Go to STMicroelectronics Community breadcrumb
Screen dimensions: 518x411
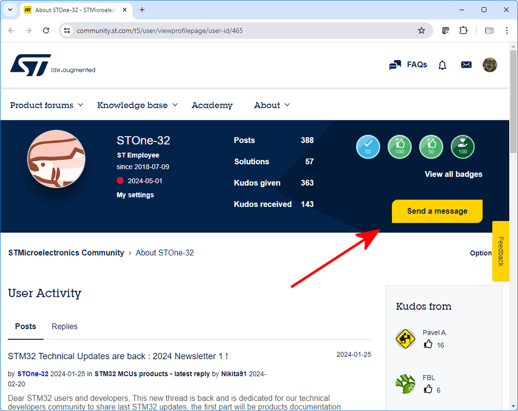pos(66,252)
